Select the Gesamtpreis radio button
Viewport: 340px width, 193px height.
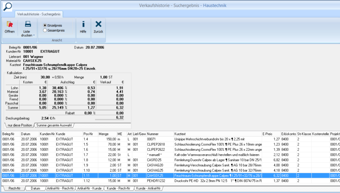coord(45,30)
